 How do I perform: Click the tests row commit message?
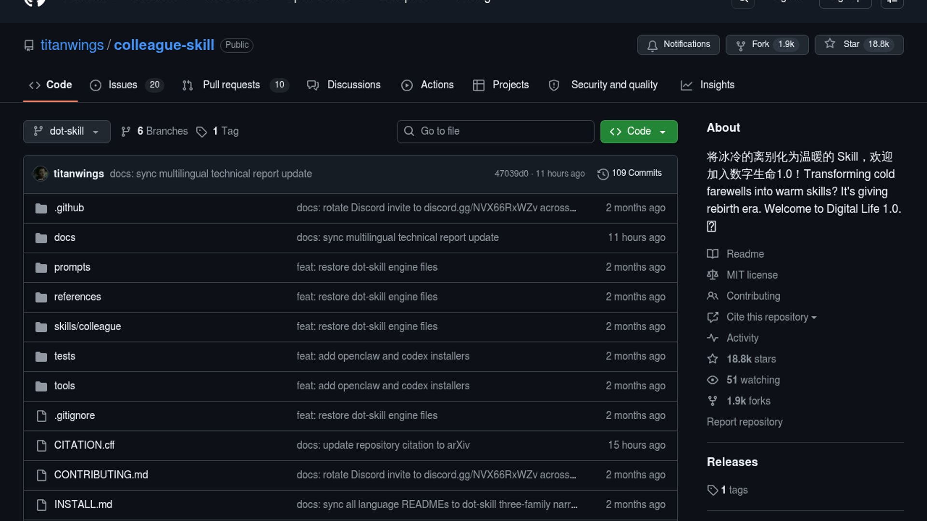[x=383, y=356]
